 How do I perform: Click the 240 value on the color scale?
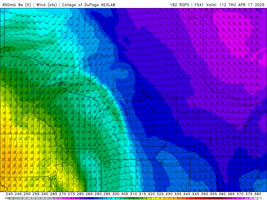9,194
